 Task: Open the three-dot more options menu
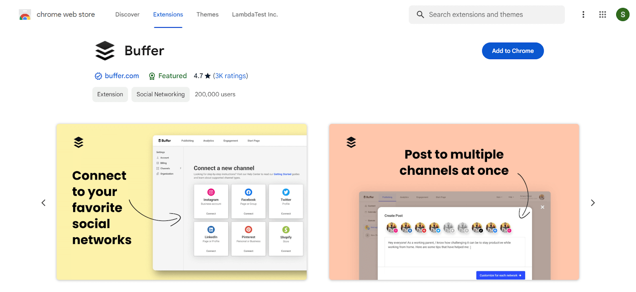(x=583, y=15)
